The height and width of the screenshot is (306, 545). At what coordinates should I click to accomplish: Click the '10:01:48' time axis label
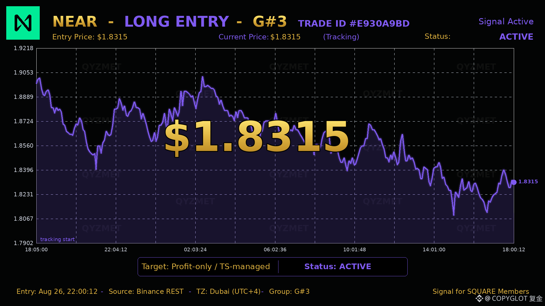coord(355,250)
